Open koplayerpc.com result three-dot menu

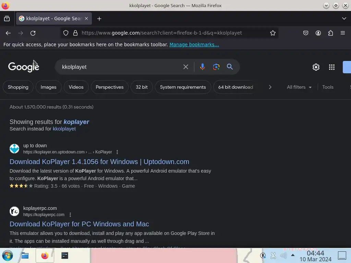(x=70, y=215)
